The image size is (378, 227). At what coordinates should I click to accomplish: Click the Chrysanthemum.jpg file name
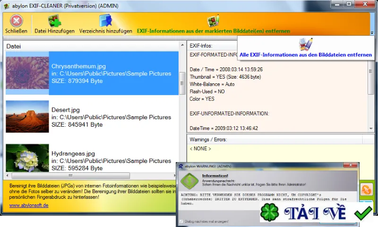(78, 66)
